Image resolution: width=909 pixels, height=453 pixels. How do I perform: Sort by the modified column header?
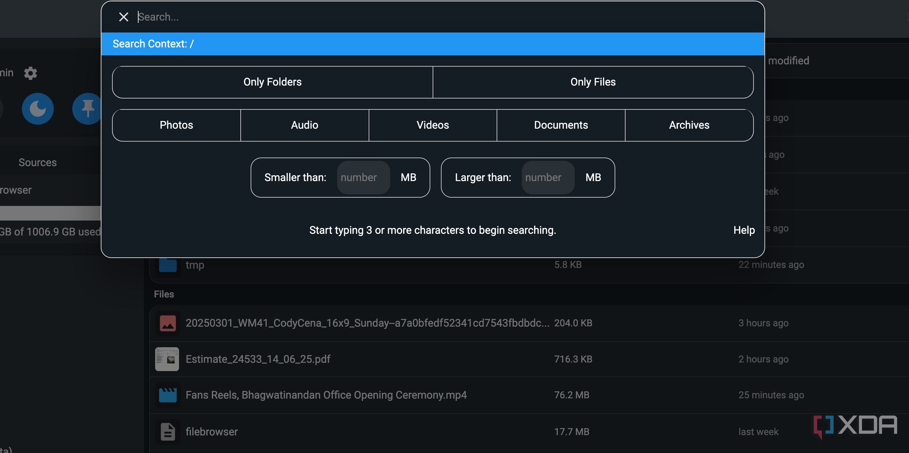point(788,61)
